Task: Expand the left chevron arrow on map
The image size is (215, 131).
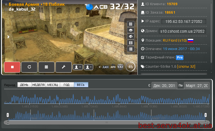Action: click(8, 37)
